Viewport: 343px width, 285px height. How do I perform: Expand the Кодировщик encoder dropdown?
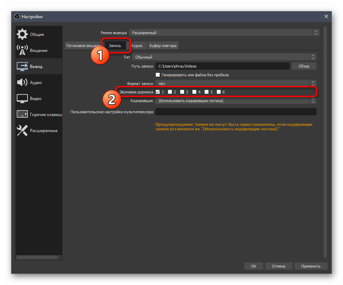coord(236,101)
